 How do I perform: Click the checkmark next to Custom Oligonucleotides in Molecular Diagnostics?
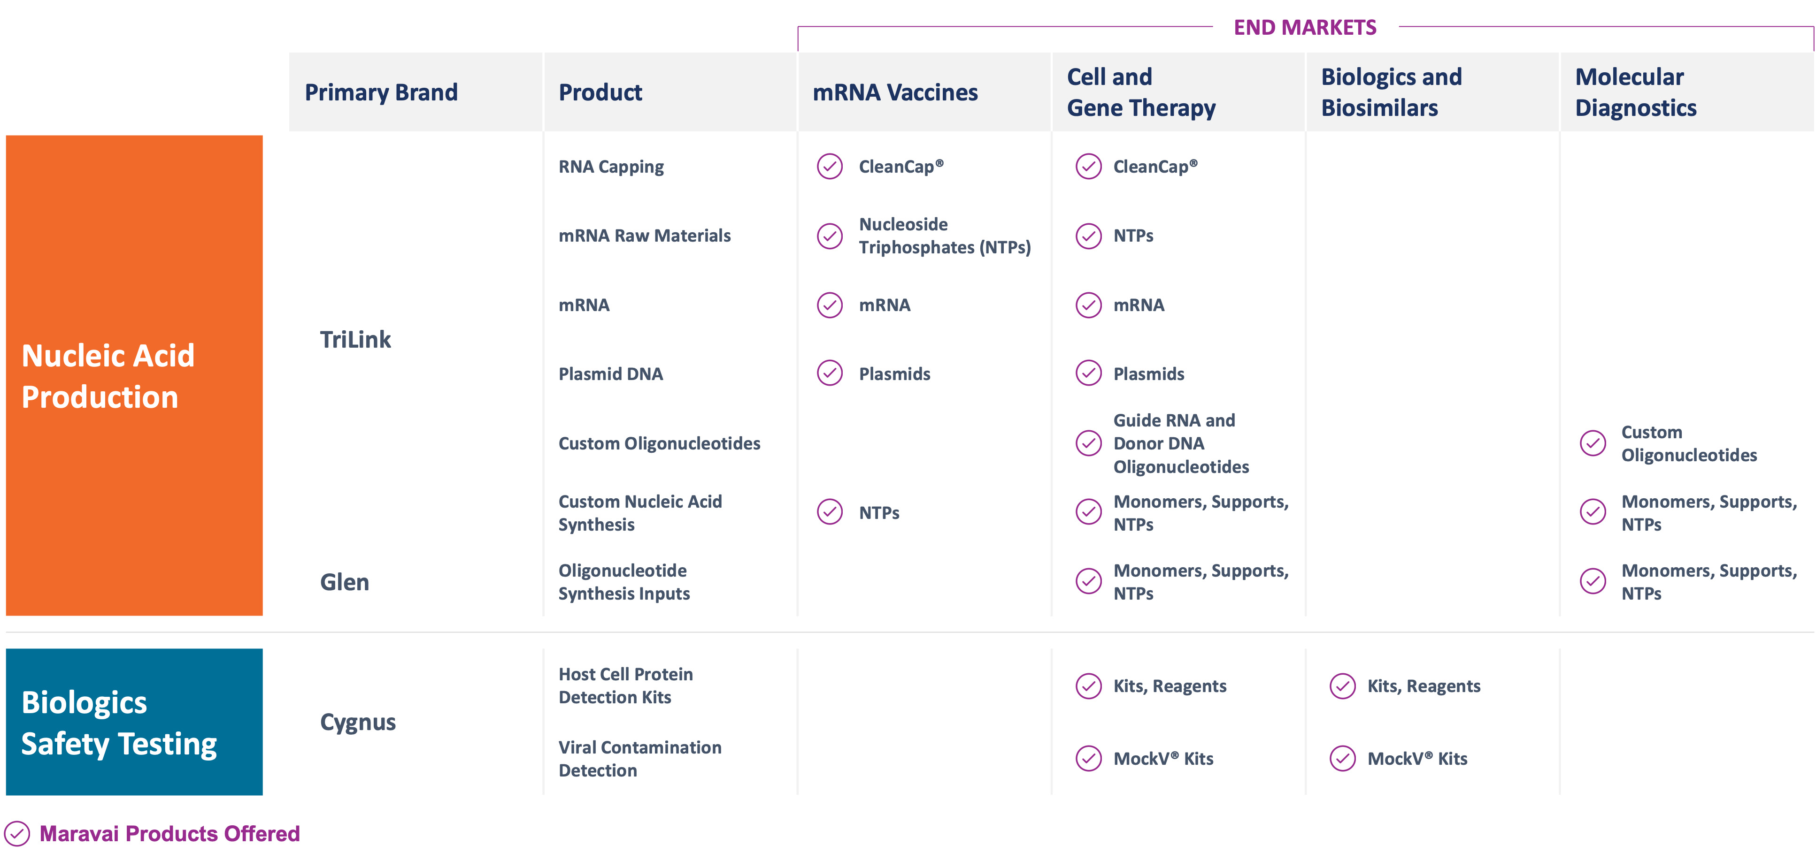coord(1593,444)
